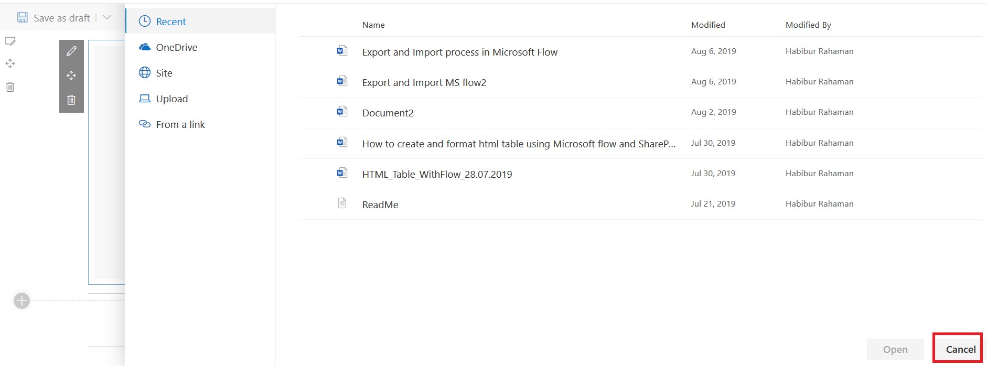Image resolution: width=987 pixels, height=366 pixels.
Task: Click the Aug 2, 2019 date for Document2
Action: pos(713,112)
